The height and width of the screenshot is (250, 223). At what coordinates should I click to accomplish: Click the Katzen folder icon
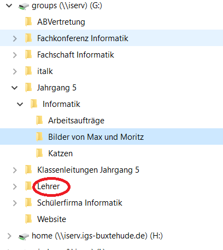(x=39, y=154)
